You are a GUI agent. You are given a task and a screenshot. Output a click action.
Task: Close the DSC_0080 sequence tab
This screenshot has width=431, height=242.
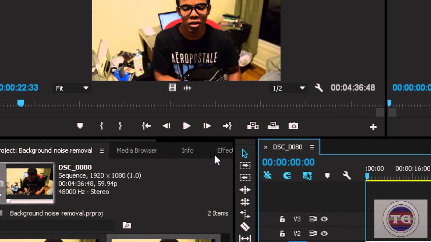pos(265,147)
